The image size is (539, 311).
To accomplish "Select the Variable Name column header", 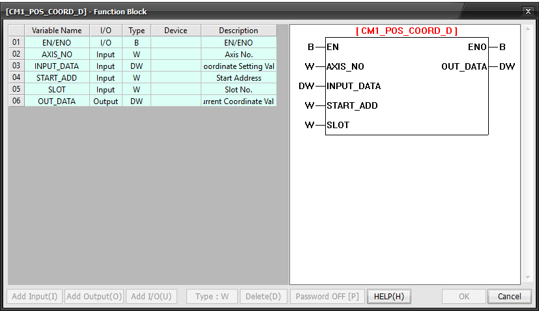I will pos(57,31).
